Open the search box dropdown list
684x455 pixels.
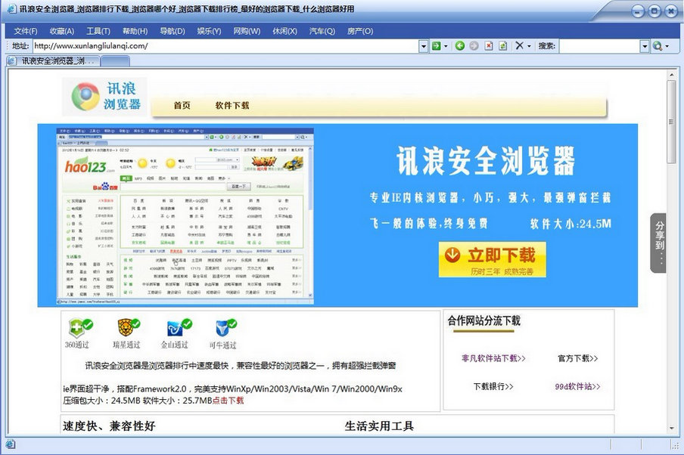point(645,46)
